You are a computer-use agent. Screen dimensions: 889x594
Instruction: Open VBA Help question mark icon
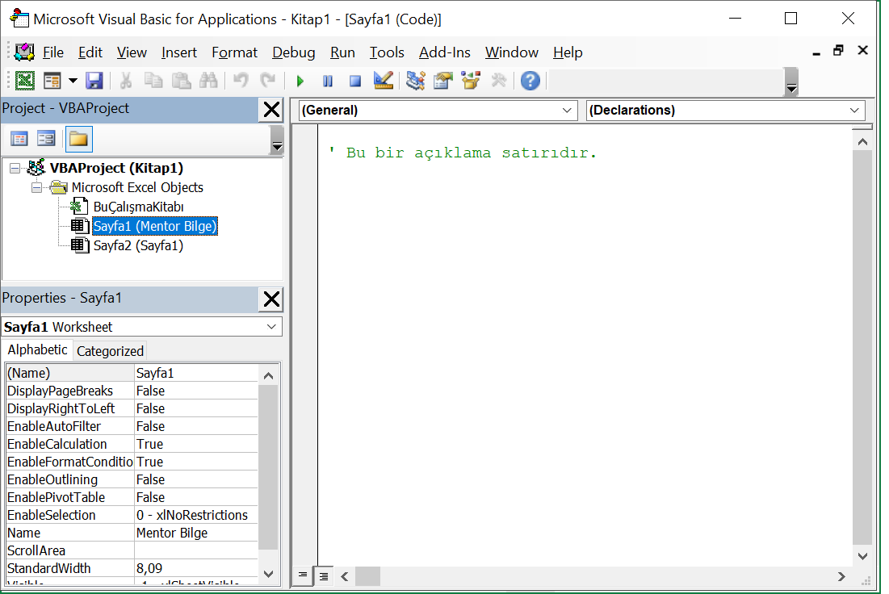(x=530, y=81)
